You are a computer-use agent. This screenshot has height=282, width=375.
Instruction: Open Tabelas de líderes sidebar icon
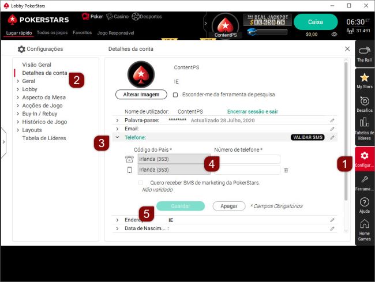point(364,128)
